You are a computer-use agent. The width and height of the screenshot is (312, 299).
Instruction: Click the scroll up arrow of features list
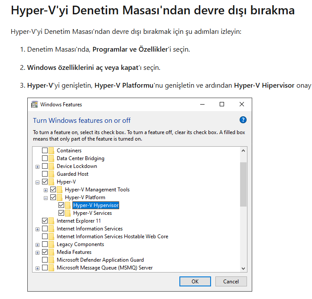click(243, 151)
